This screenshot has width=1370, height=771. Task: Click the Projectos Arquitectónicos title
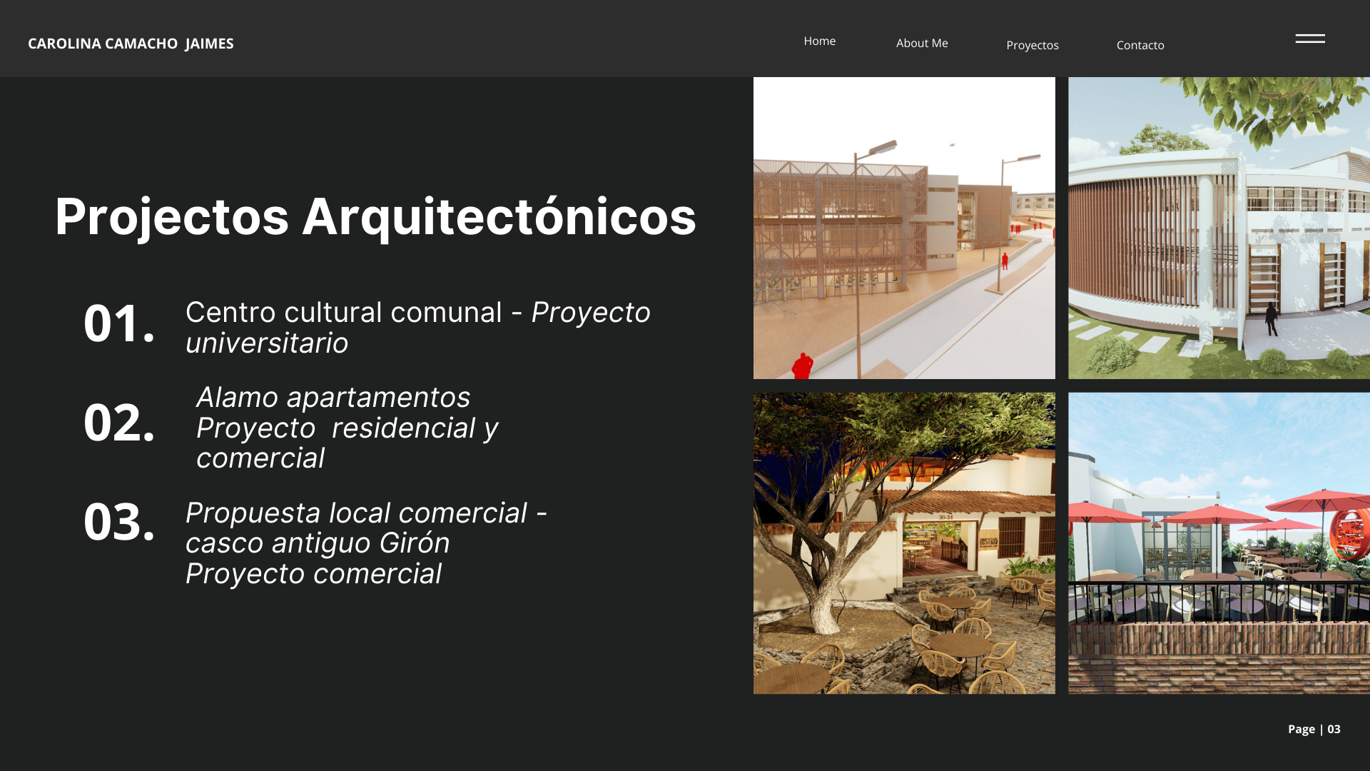[x=376, y=219]
